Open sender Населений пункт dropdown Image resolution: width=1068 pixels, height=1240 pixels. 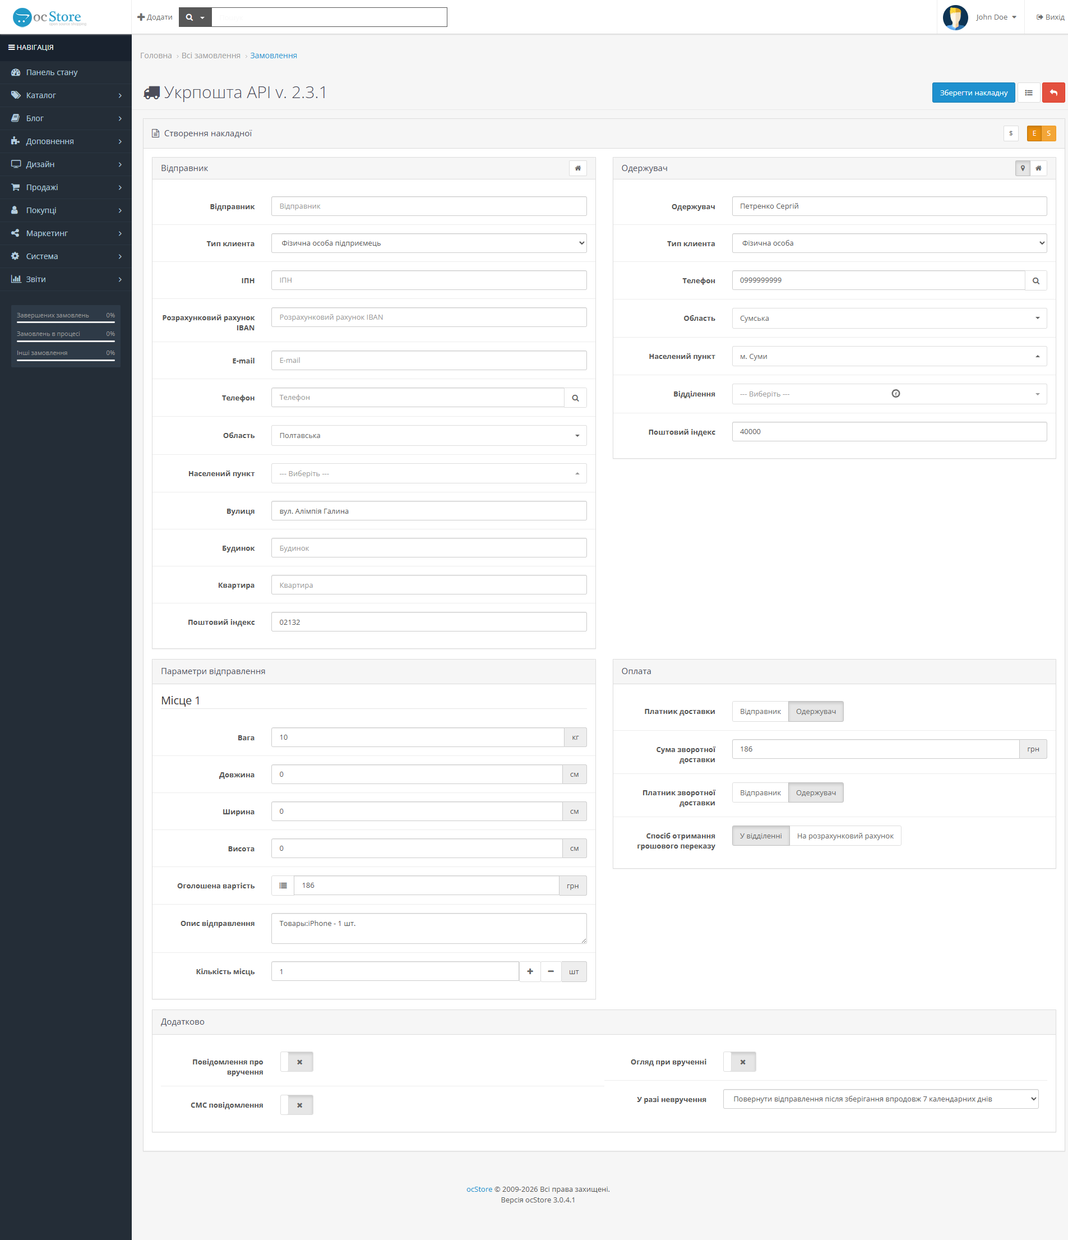pos(429,473)
